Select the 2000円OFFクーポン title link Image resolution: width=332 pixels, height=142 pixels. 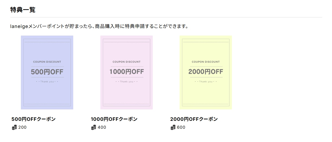194,119
